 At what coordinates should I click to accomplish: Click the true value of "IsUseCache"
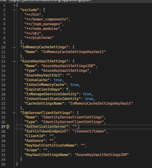(58, 80)
